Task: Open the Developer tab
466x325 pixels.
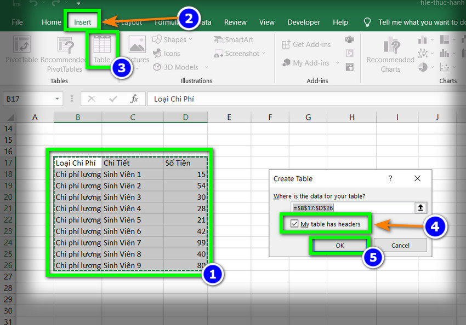Action: pos(304,22)
